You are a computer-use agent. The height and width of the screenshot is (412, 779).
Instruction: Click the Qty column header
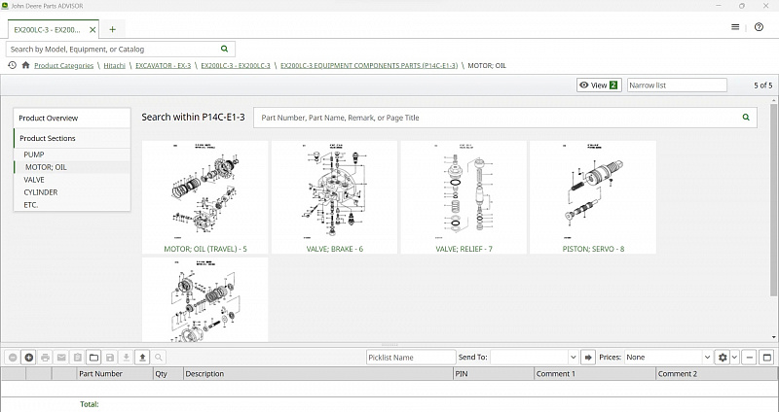168,374
